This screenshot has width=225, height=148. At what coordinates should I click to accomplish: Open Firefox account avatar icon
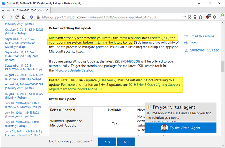[214, 17]
